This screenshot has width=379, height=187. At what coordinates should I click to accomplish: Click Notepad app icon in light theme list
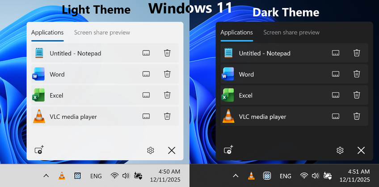(x=39, y=53)
